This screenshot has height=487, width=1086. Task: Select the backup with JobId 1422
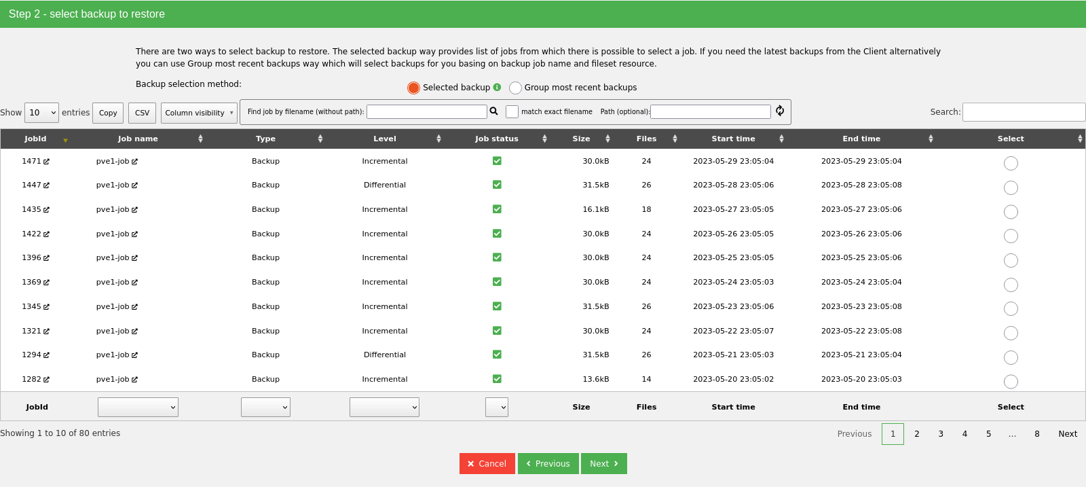[x=1011, y=236]
